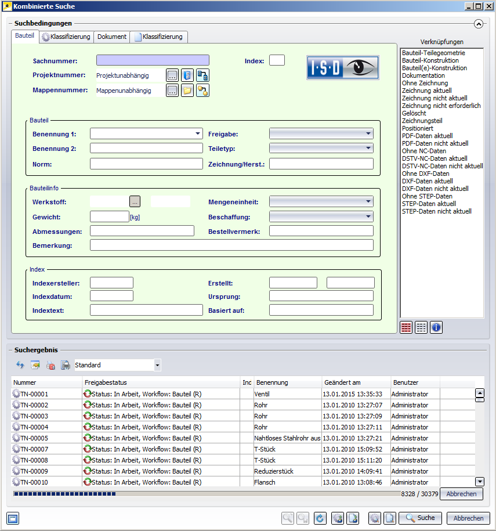
Task: Cancel loading with the Abbrechen button beside the progress counter
Action: [x=461, y=494]
